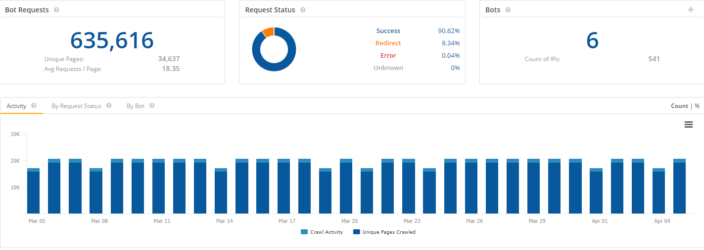Click the Mar 14 bar in chart
Viewport: 704px width, 250px height.
click(221, 191)
